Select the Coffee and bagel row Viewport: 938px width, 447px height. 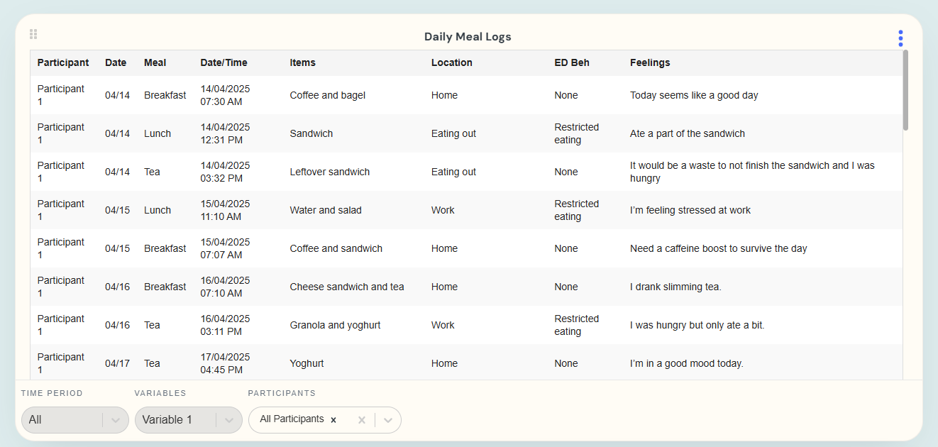(x=328, y=95)
